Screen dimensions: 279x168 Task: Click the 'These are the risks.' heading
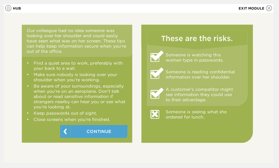coord(197,39)
